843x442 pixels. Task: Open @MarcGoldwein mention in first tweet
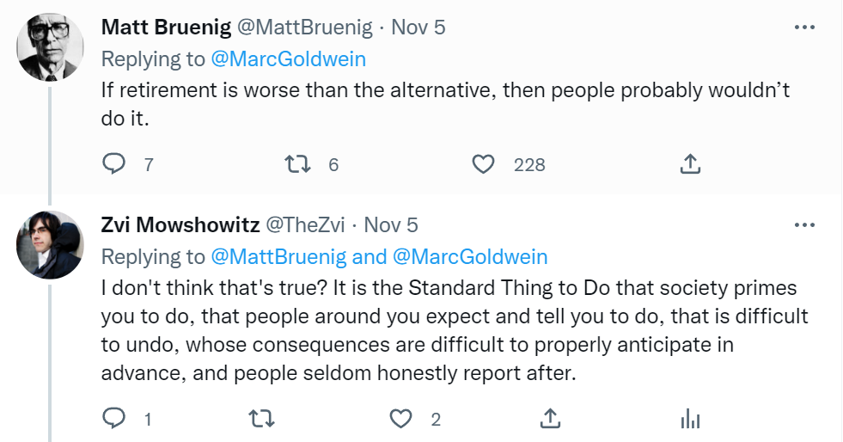coord(289,59)
